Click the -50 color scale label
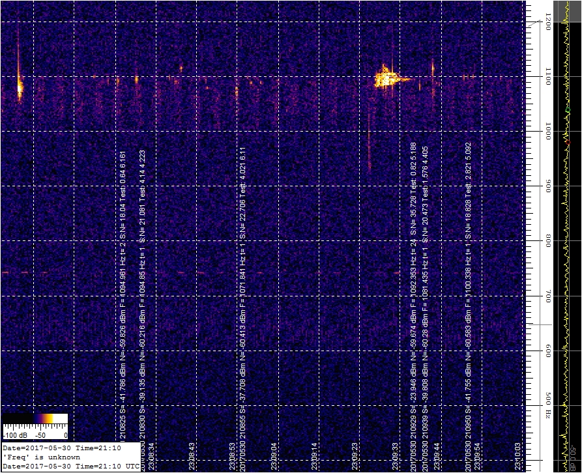This screenshot has height=473, width=582. [x=40, y=435]
